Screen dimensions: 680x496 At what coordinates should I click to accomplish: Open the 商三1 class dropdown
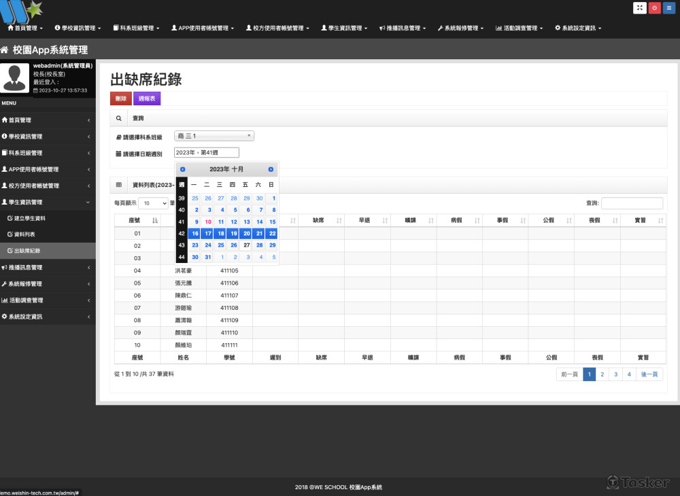[214, 136]
